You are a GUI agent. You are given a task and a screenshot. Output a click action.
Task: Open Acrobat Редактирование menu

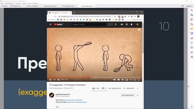(x=9, y=3)
